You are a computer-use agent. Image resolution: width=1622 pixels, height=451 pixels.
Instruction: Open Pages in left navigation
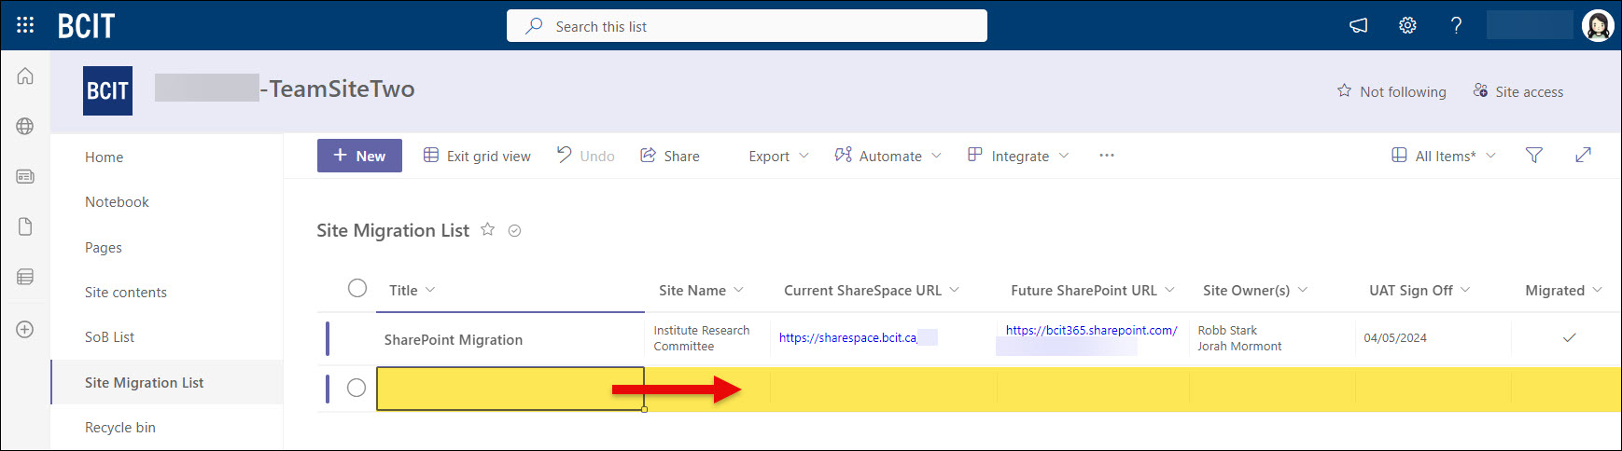103,247
